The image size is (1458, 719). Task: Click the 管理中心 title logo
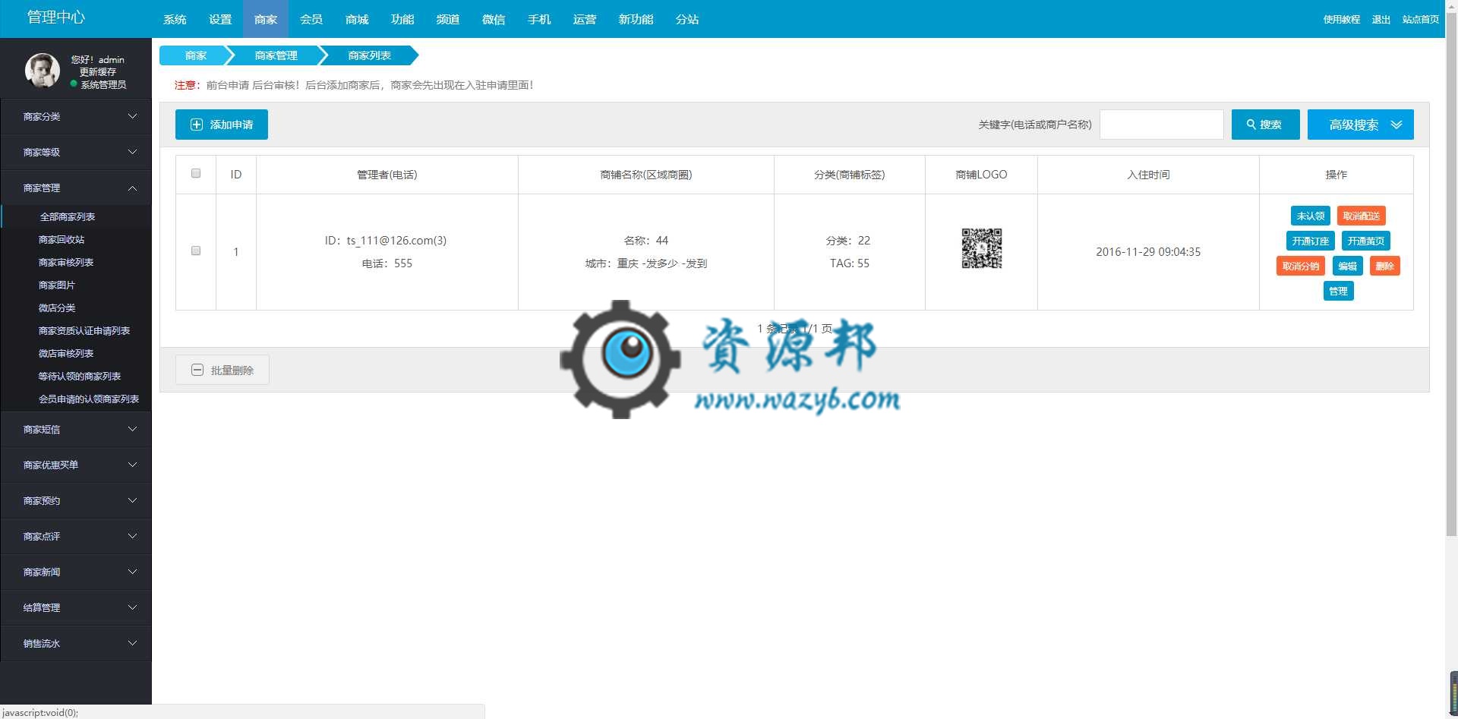(x=55, y=17)
